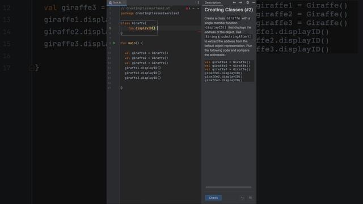The height and width of the screenshot is (204, 363).
Task: Click 'giraffe1.displayID()' line in editor
Action: coord(142,68)
